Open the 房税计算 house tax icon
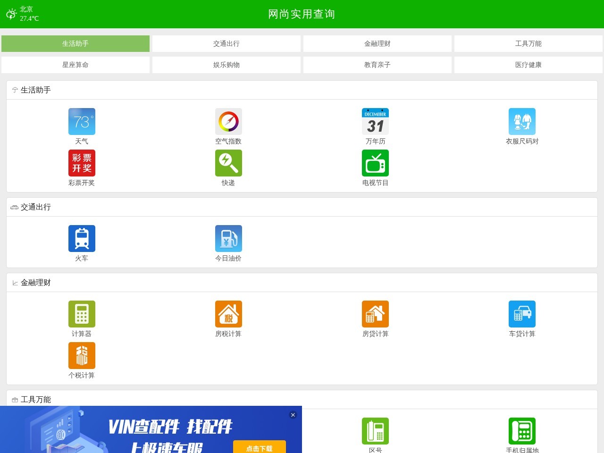 point(228,314)
